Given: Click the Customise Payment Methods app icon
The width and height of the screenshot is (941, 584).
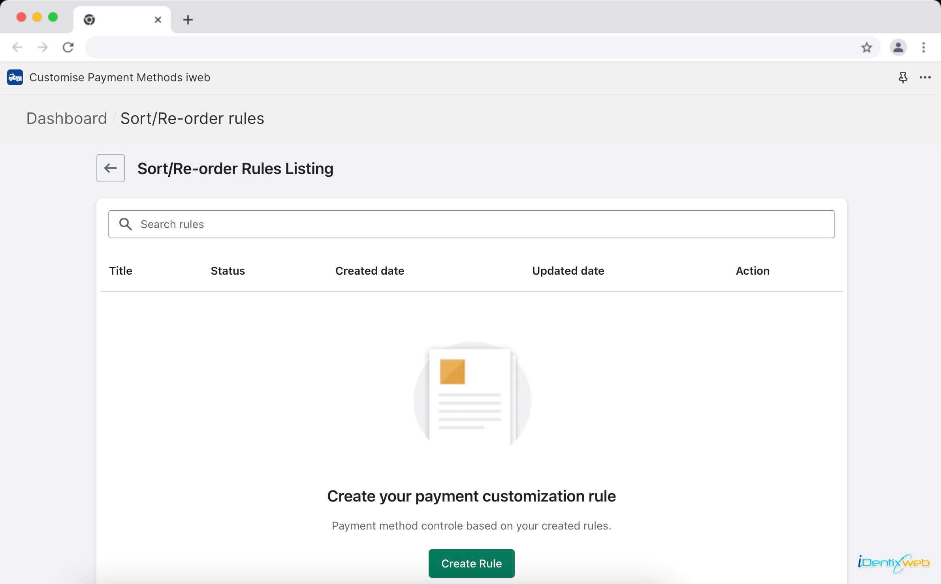Looking at the screenshot, I should pyautogui.click(x=15, y=77).
